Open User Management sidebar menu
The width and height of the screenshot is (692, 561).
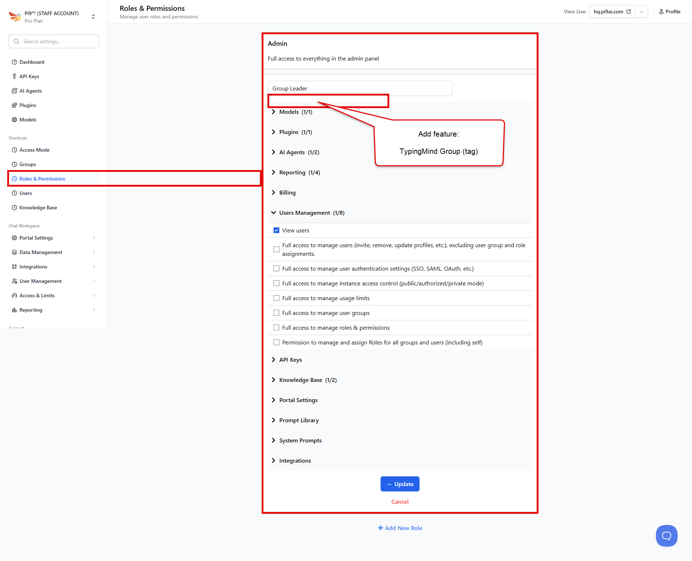pos(54,281)
